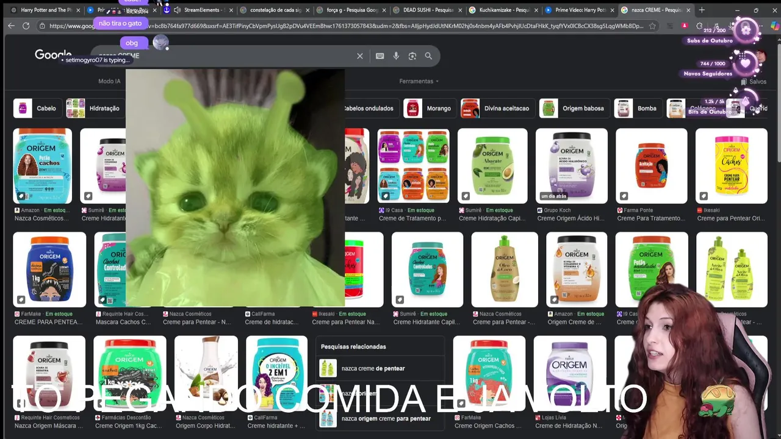Open the FarMake Creme Origem Cachos image

(x=489, y=374)
